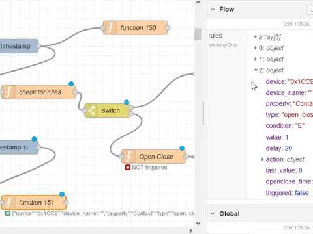Click output port of lower timestamp node
Viewport: 313px width, 234px height.
point(38,148)
